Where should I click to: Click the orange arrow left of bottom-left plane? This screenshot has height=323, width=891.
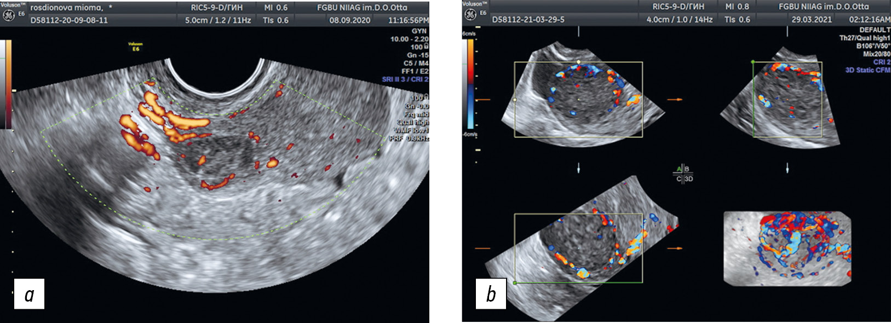tap(482, 249)
